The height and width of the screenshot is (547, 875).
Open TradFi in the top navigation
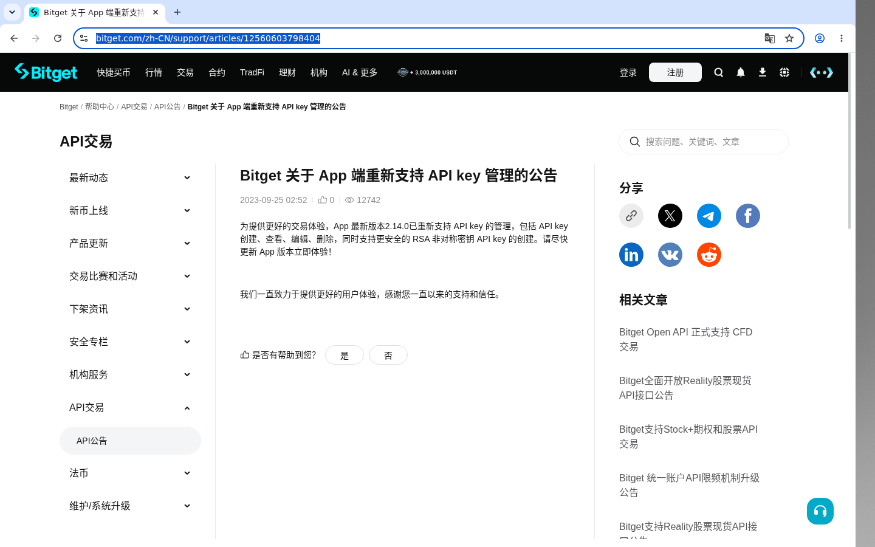coord(252,72)
